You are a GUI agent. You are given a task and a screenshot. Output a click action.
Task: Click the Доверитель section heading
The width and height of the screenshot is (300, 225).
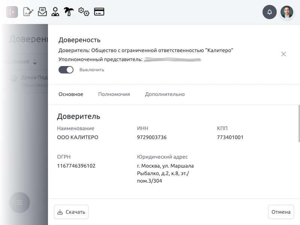pyautogui.click(x=78, y=116)
